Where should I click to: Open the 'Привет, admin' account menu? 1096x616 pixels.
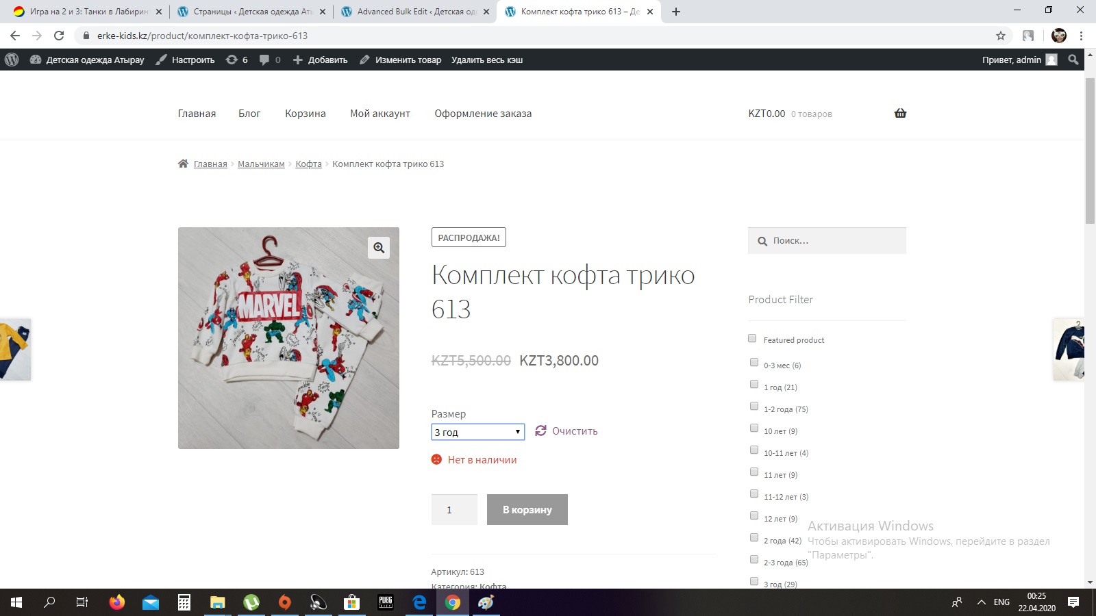[1019, 60]
